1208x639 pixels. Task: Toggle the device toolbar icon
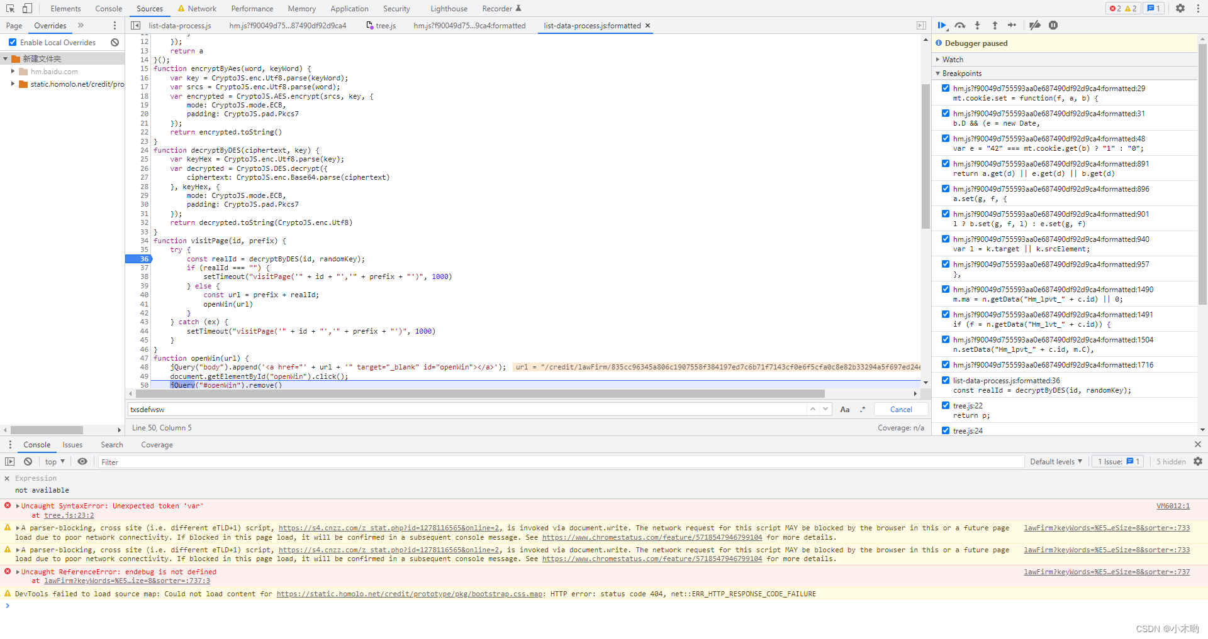pos(27,8)
